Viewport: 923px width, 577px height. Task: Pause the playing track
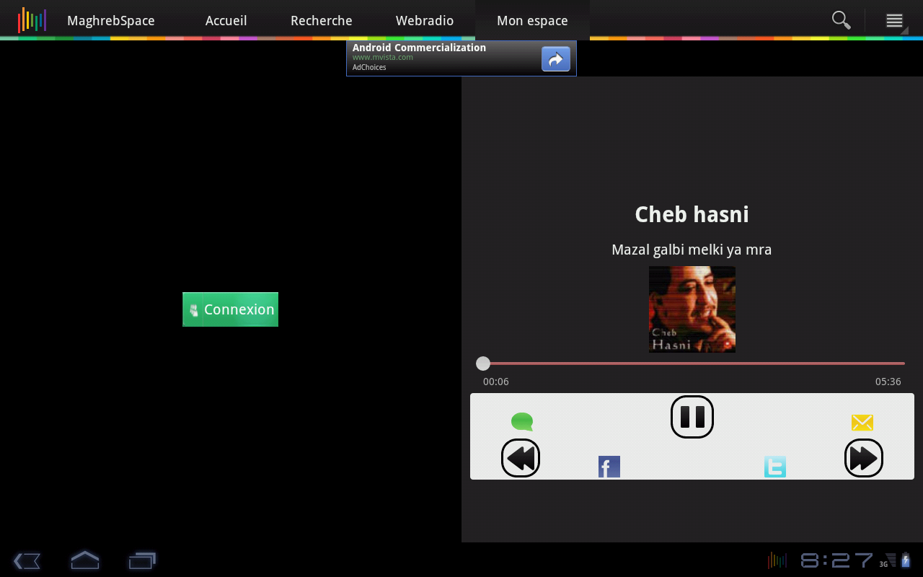click(692, 417)
